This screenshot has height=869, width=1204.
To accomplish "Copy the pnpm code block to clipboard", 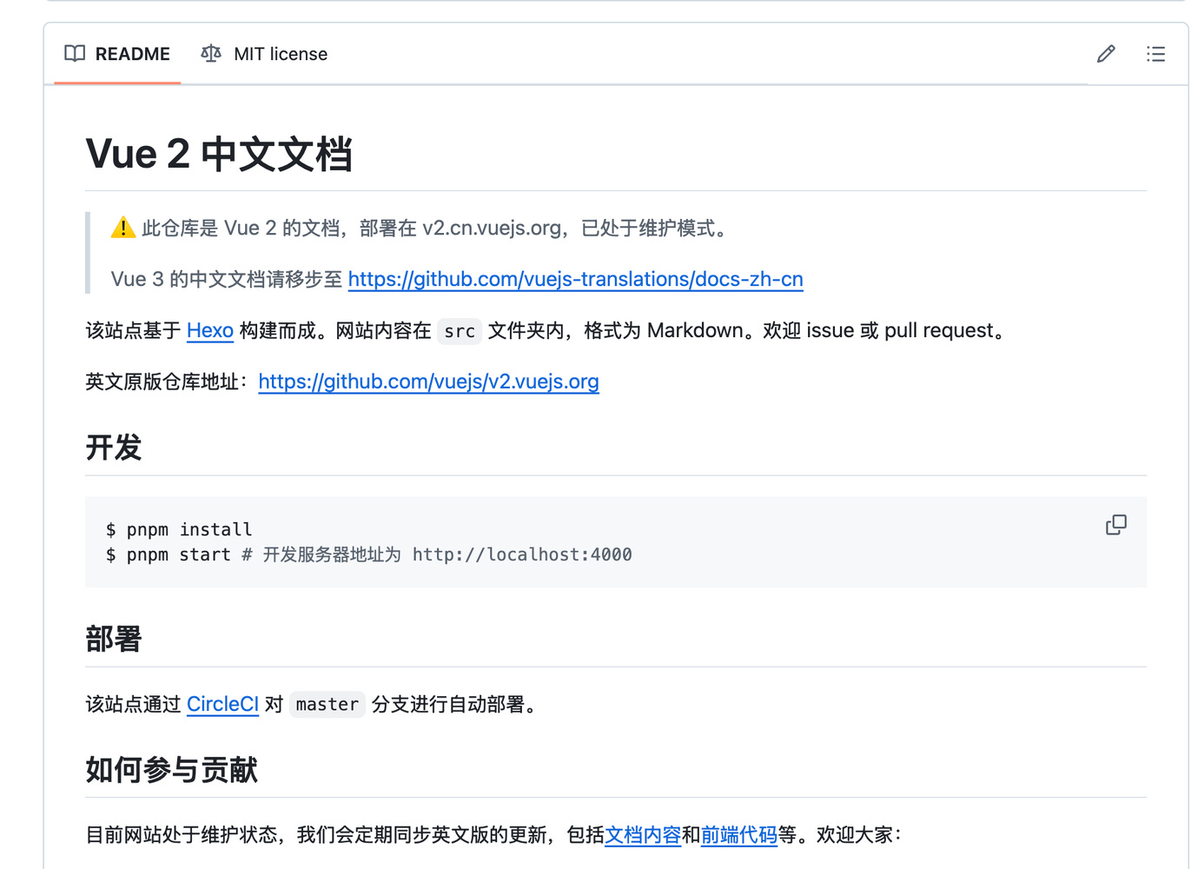I will (x=1116, y=525).
